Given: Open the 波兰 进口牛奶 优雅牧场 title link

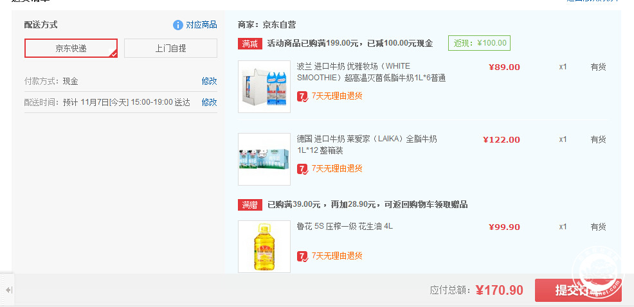Looking at the screenshot, I should [371, 73].
